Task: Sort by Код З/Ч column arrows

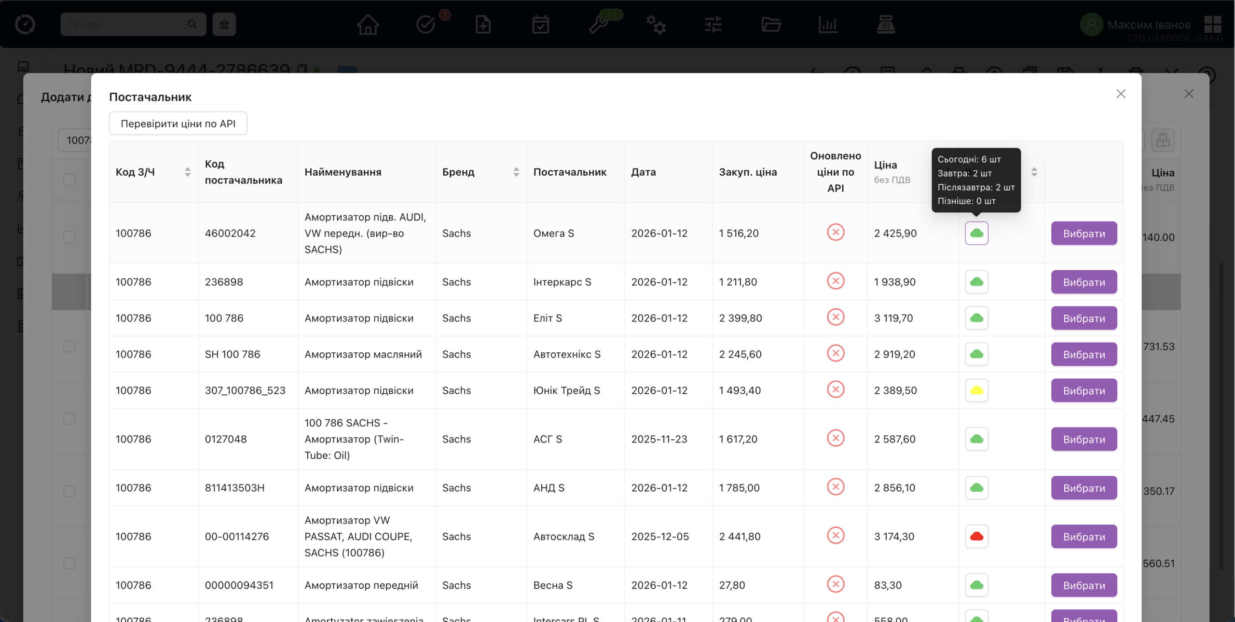Action: pyautogui.click(x=188, y=172)
